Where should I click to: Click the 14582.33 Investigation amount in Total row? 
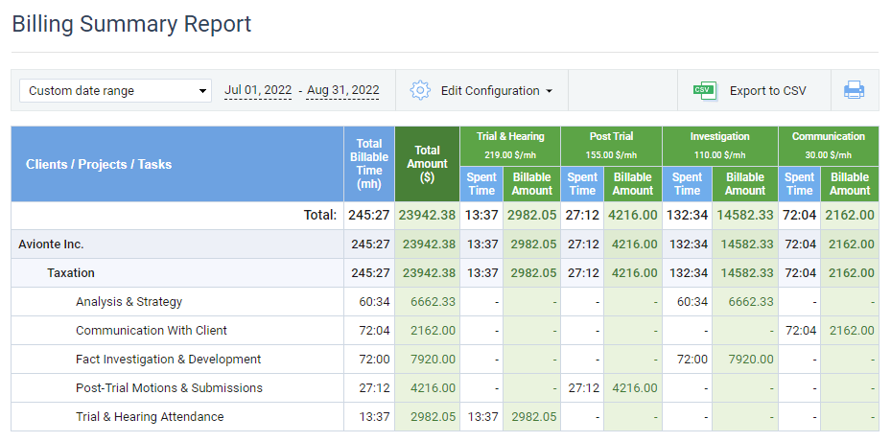coord(745,216)
